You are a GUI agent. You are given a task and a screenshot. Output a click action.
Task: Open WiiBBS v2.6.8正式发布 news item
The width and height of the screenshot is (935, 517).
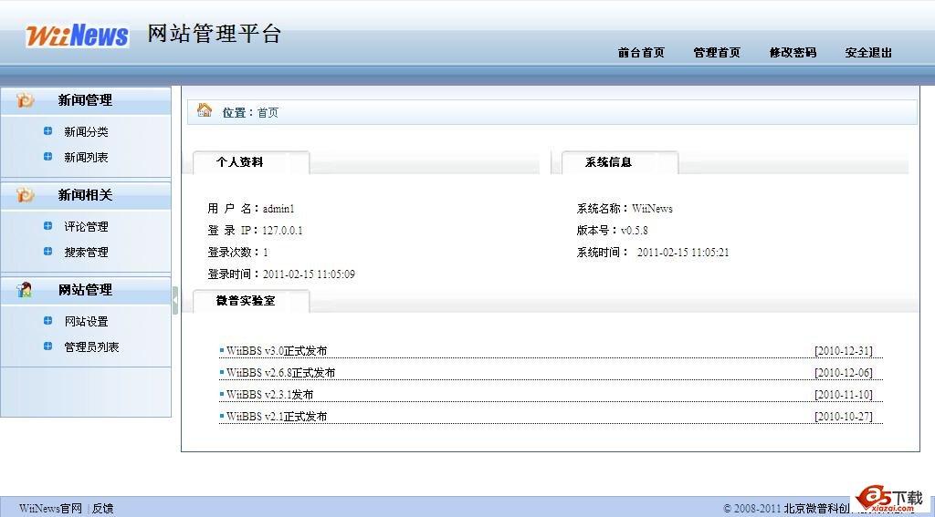281,373
